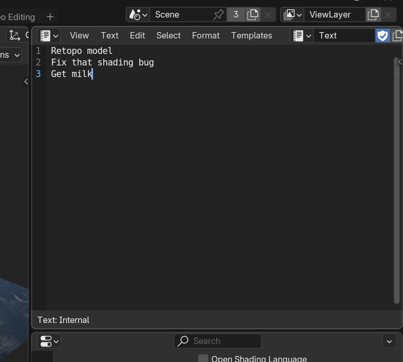Screen dimensions: 403x362
Task: Expand the 3D viewport sidebar arrow
Action: tap(26, 82)
